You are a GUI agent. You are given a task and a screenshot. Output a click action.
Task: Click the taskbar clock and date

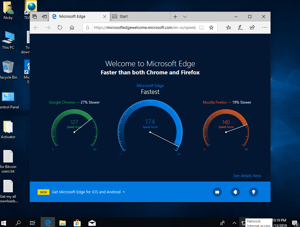click(280, 223)
